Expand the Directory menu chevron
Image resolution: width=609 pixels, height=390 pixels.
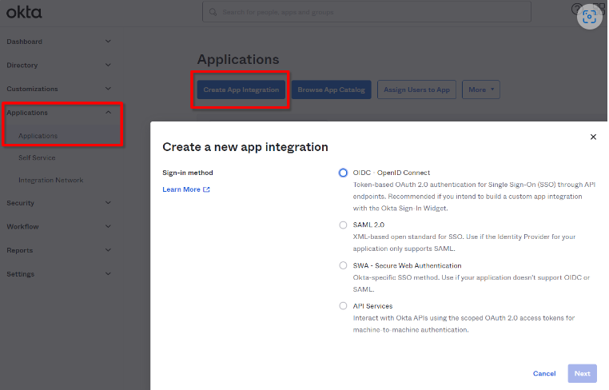108,65
